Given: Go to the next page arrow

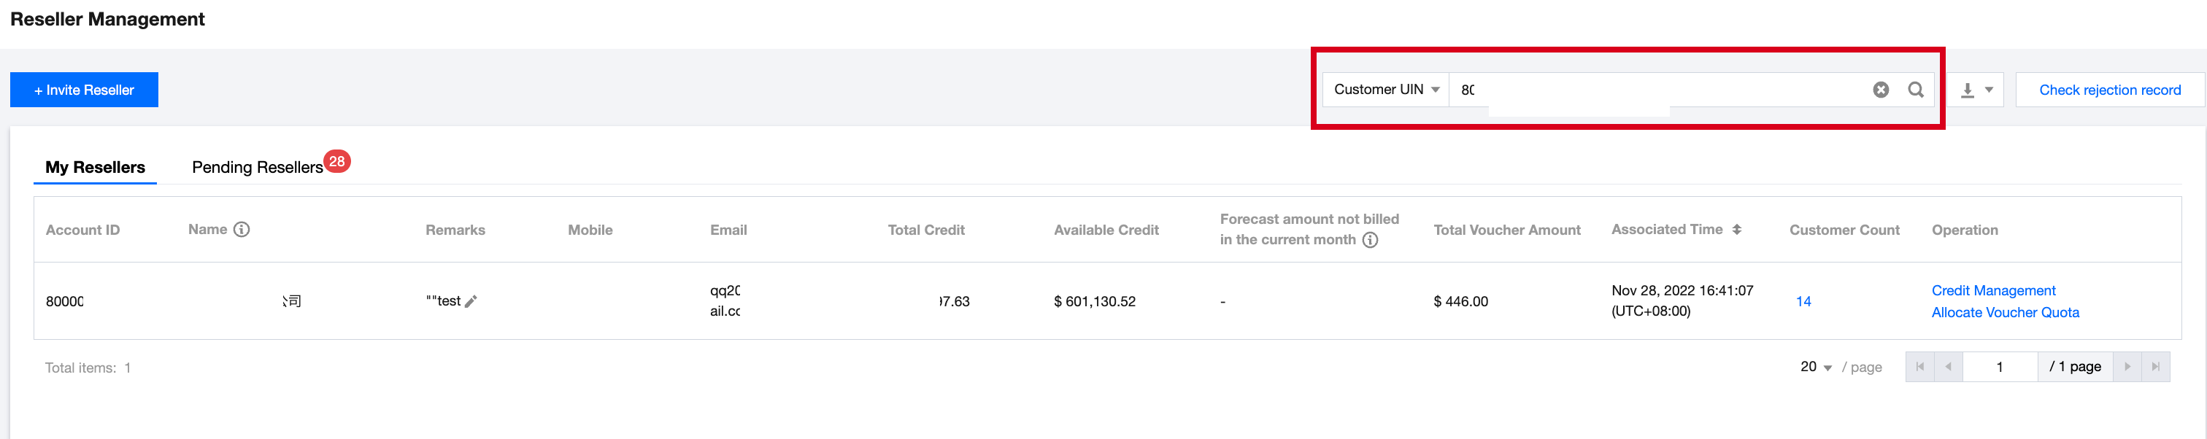Looking at the screenshot, I should click(x=2127, y=367).
